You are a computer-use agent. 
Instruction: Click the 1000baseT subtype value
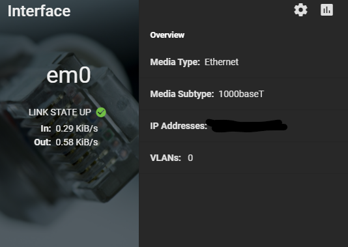tap(241, 94)
